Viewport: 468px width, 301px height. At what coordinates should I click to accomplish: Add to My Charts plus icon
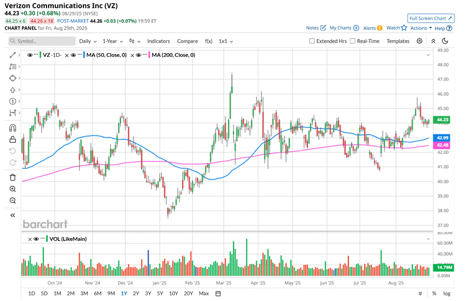tap(356, 28)
